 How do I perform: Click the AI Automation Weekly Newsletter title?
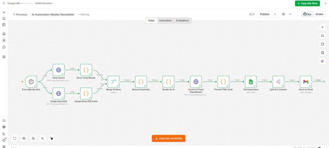53,15
